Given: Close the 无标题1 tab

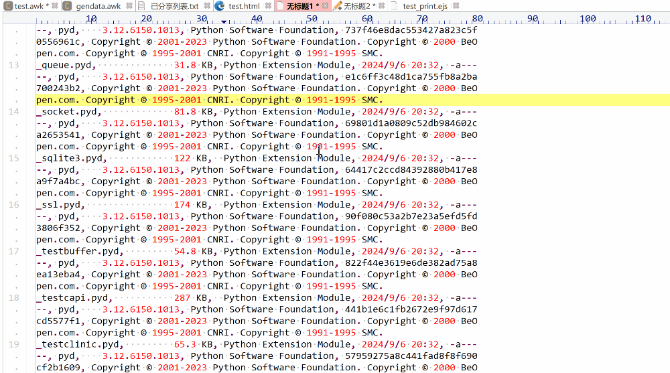Looking at the screenshot, I should (325, 6).
